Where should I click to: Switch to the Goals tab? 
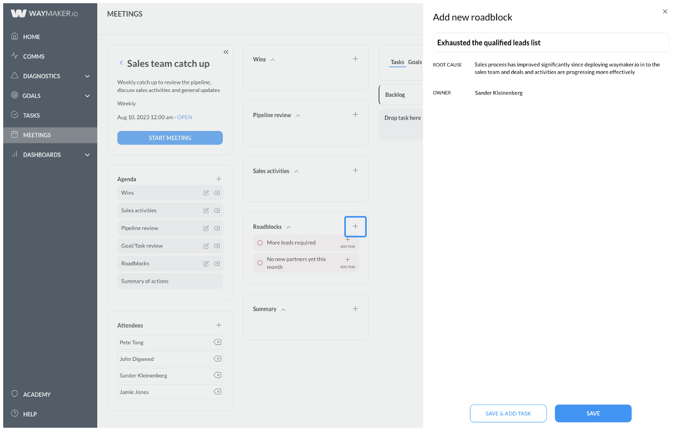[415, 62]
